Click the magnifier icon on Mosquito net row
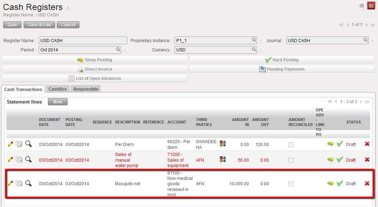Screen dimensions: 378x207 (28, 183)
